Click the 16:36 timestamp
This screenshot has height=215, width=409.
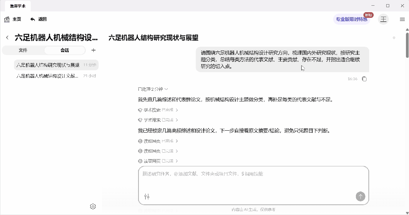pos(352,79)
